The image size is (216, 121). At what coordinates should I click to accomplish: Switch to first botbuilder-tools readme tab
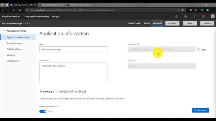click(x=52, y=5)
